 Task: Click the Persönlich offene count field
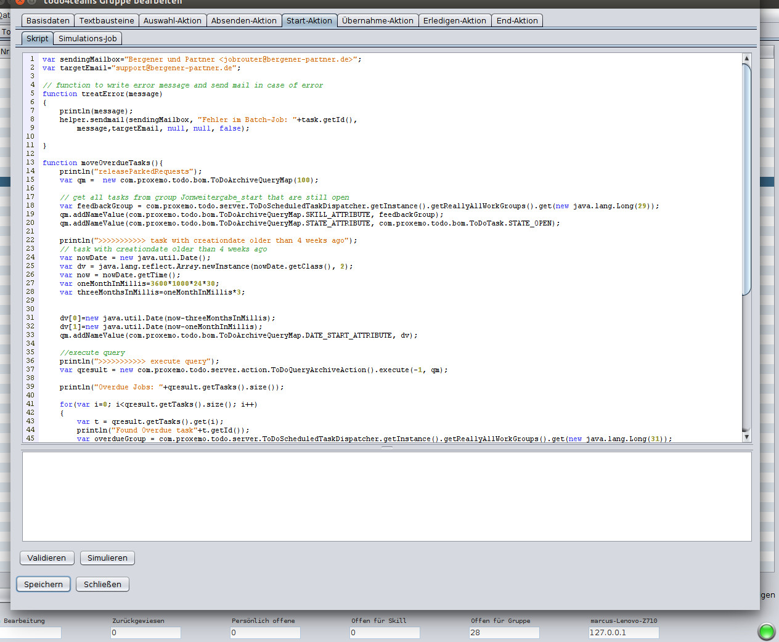click(265, 632)
